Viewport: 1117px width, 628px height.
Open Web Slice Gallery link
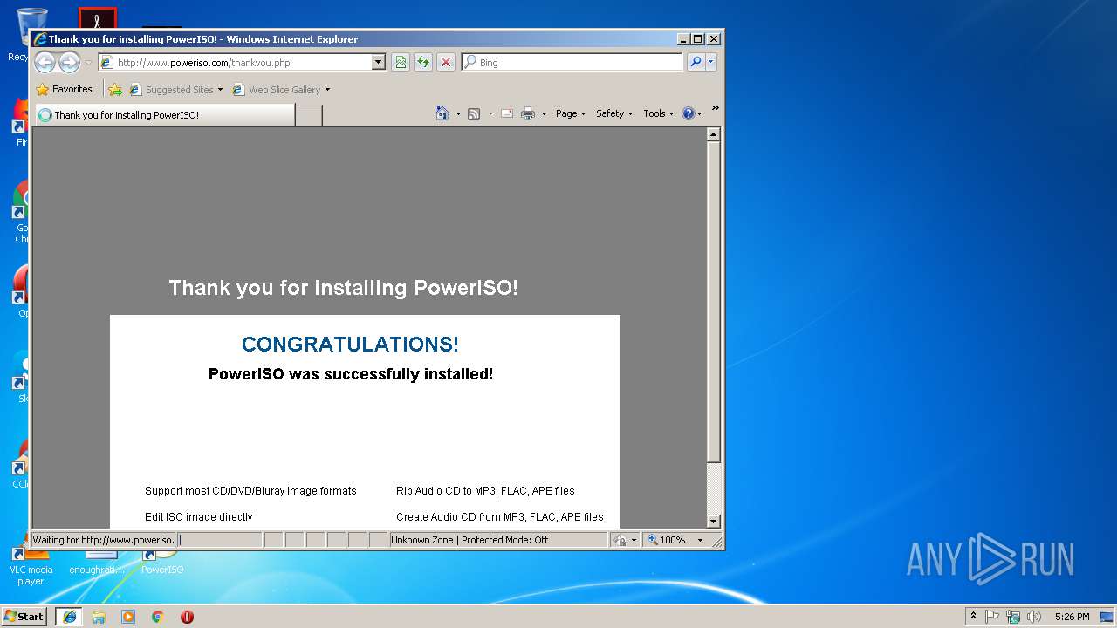(281, 90)
